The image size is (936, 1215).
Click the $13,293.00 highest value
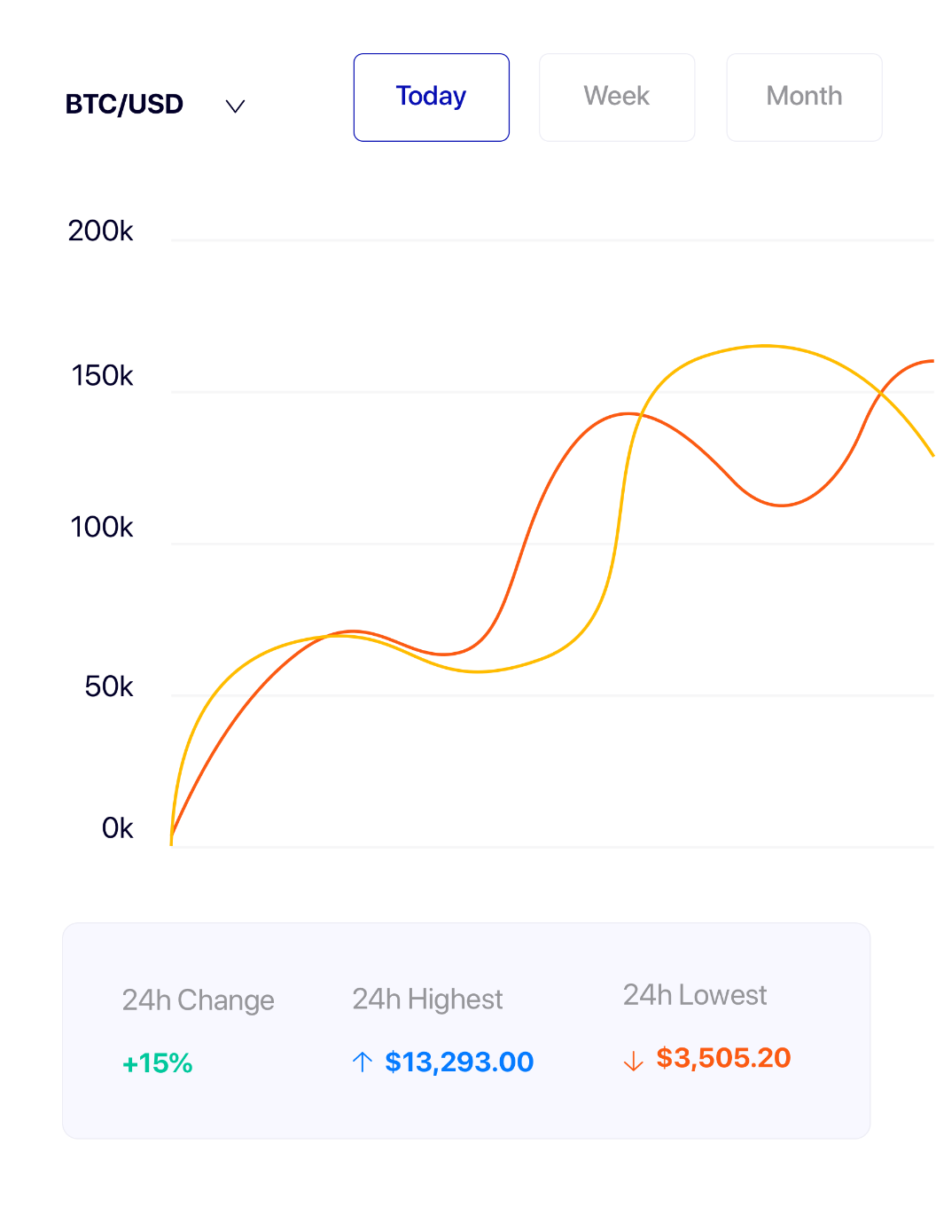(x=459, y=1062)
